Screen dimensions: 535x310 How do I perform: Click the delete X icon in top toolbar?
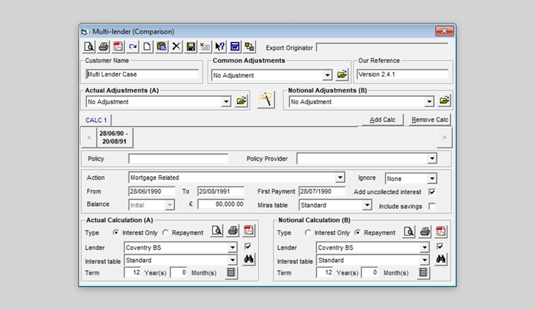point(177,47)
